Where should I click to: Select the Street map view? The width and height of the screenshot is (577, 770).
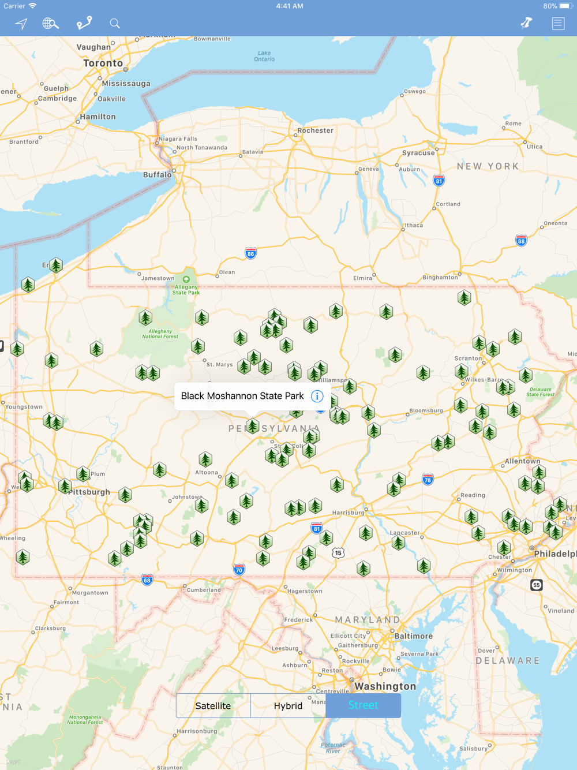363,705
